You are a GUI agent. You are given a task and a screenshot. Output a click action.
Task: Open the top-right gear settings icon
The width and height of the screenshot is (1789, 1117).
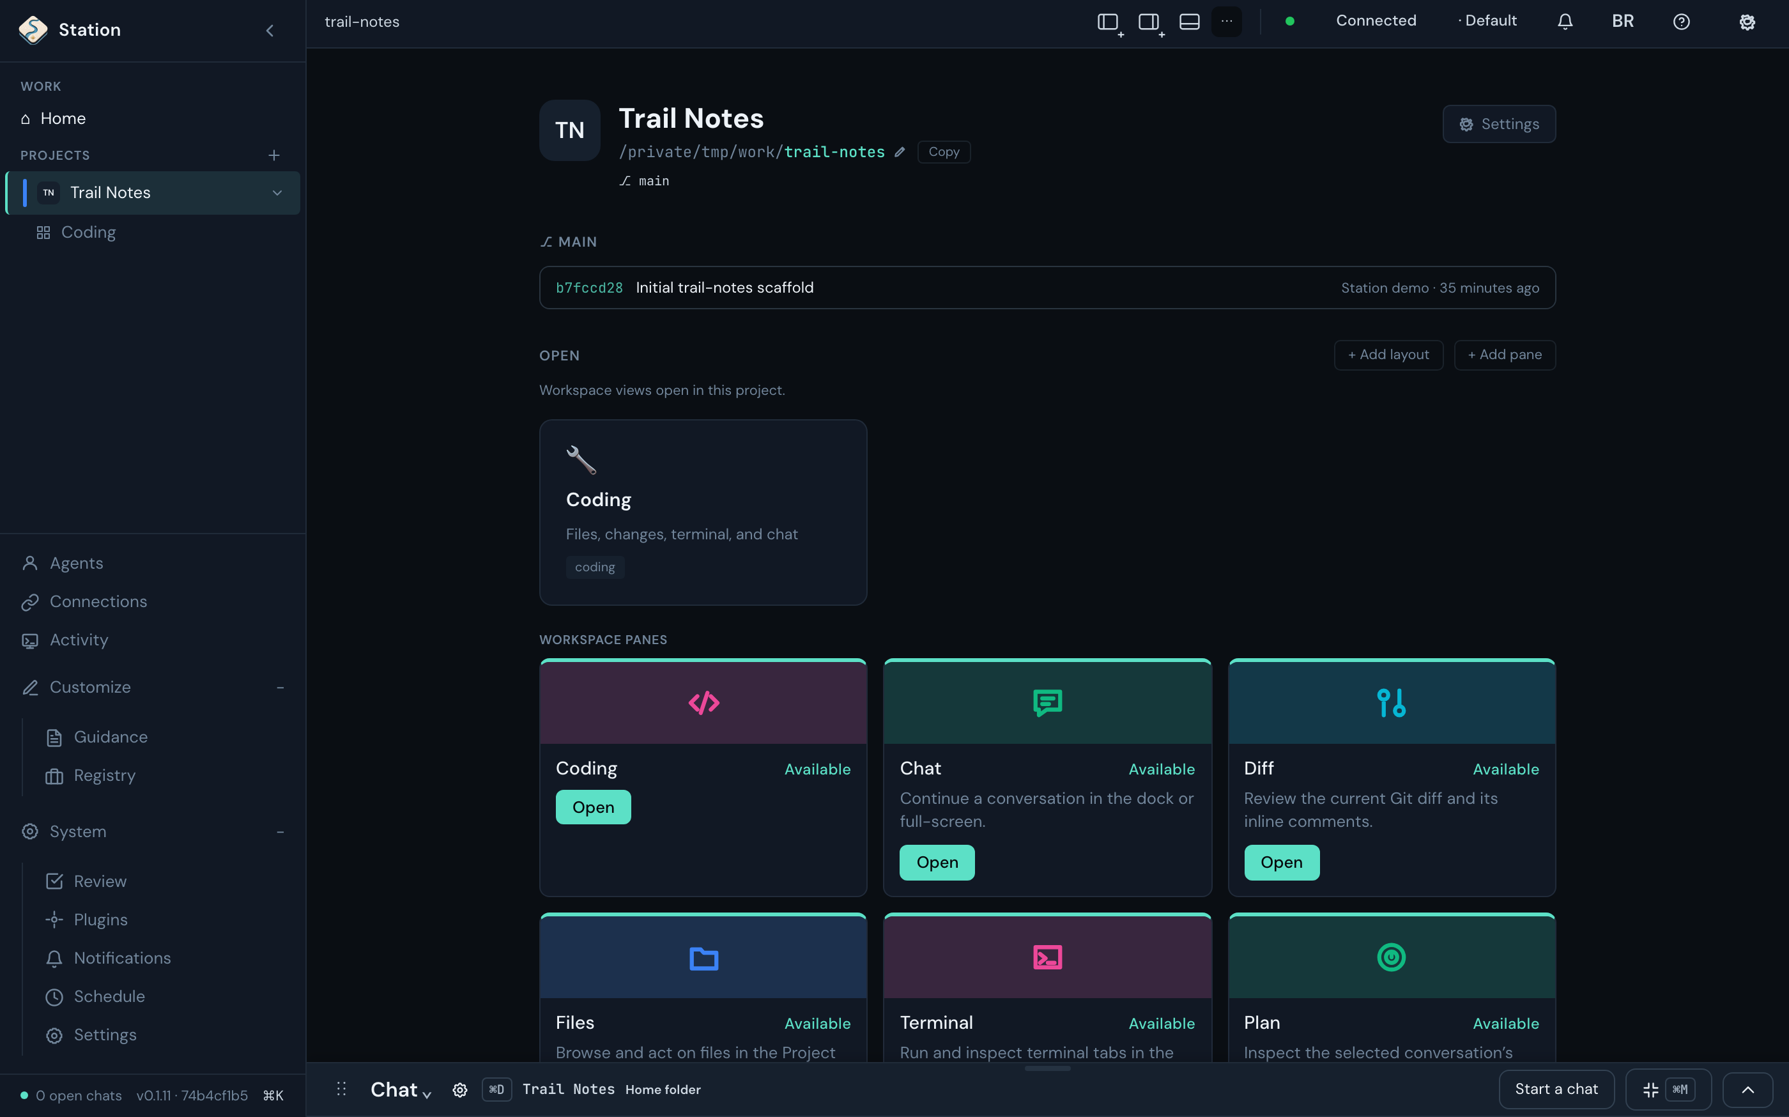1747,22
